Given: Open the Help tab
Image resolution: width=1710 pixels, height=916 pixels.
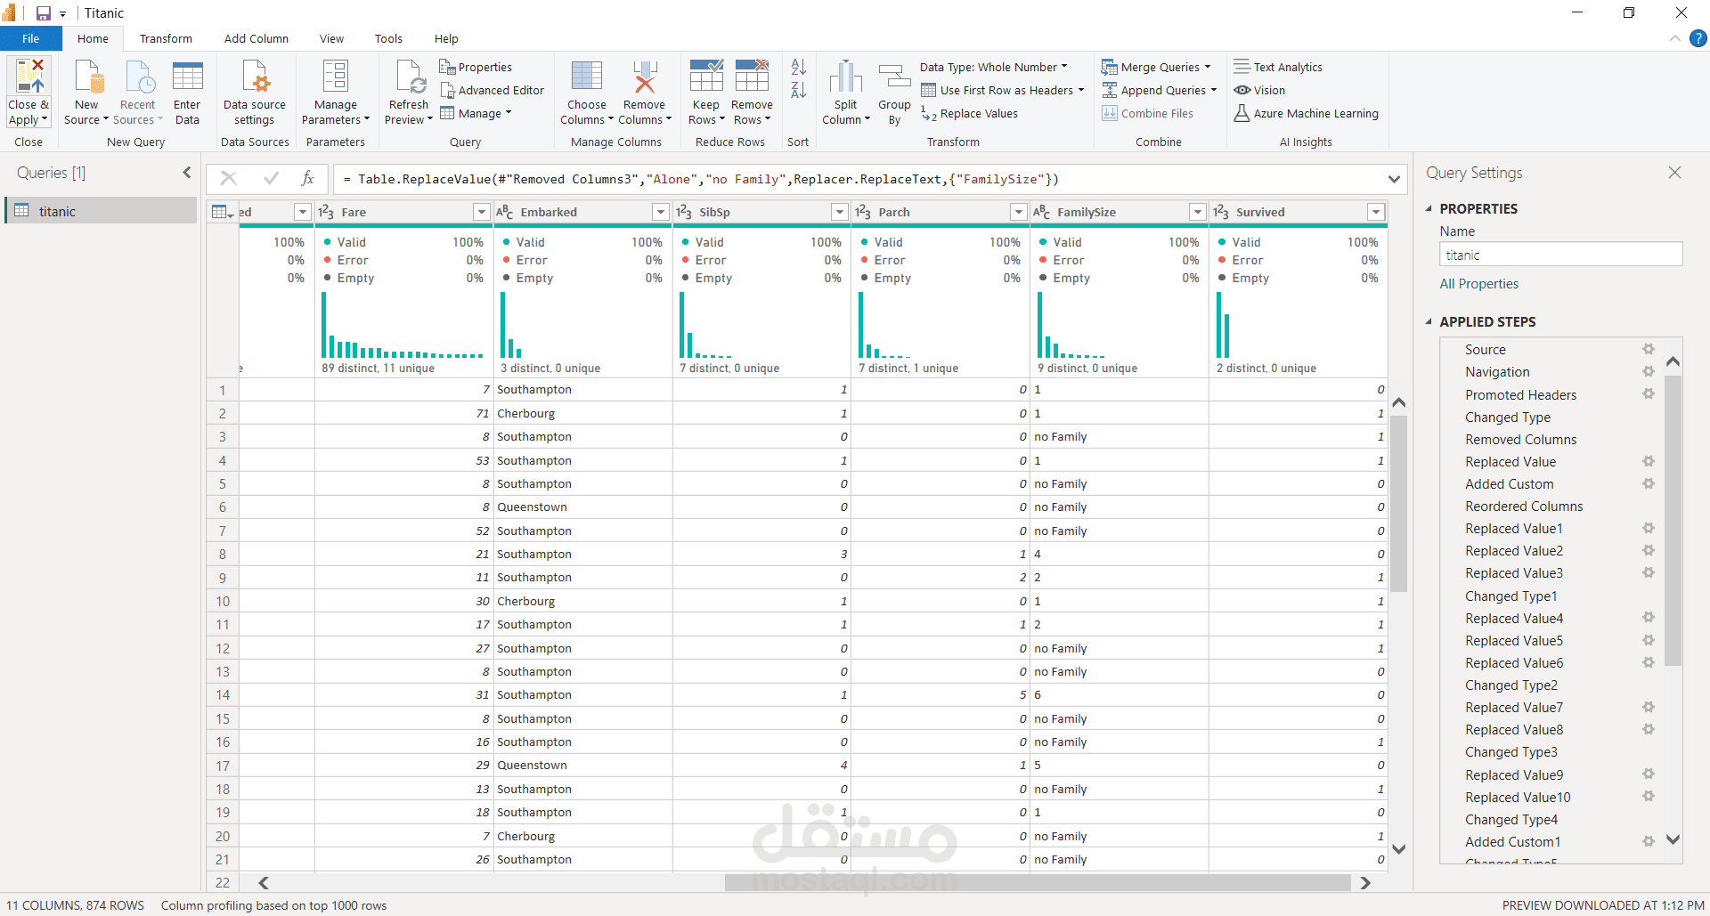Looking at the screenshot, I should pyautogui.click(x=446, y=38).
